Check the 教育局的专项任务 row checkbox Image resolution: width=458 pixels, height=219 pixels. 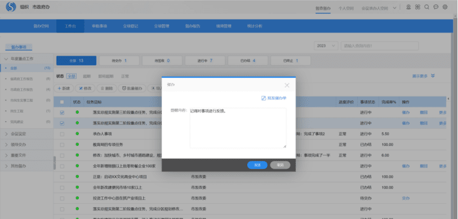click(62, 145)
